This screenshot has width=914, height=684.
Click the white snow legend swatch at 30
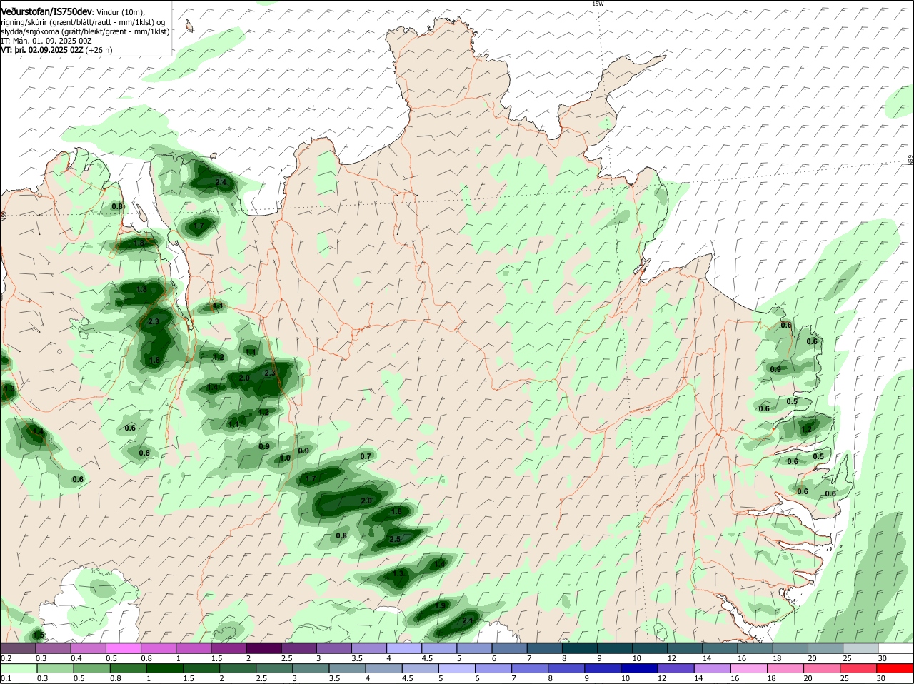896,648
